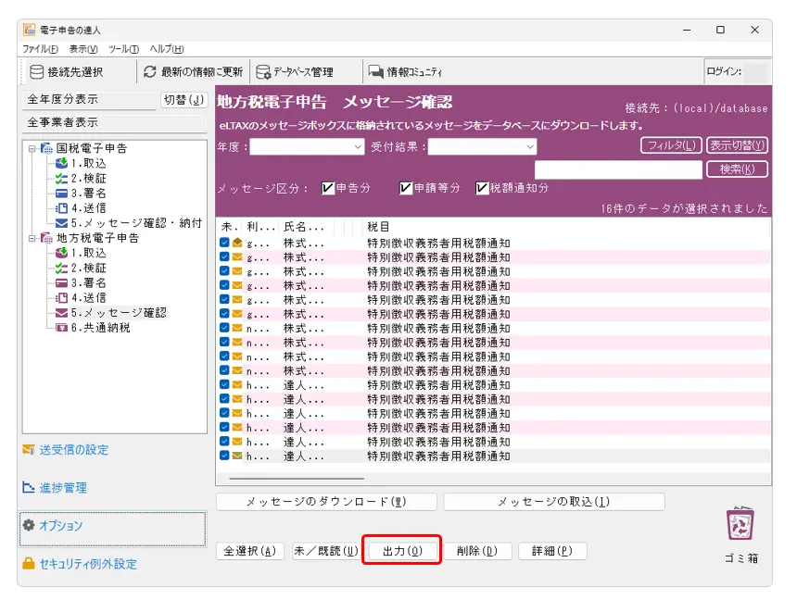Open the ツール(T) menu

123,49
